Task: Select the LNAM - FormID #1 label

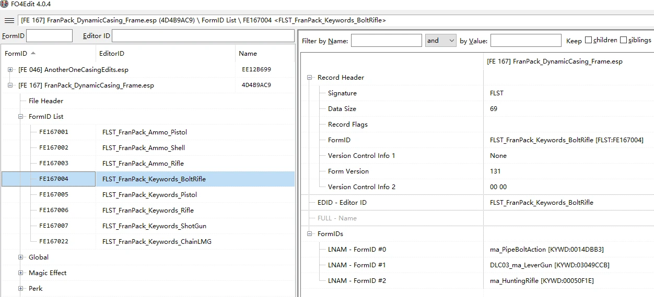Action: point(357,265)
